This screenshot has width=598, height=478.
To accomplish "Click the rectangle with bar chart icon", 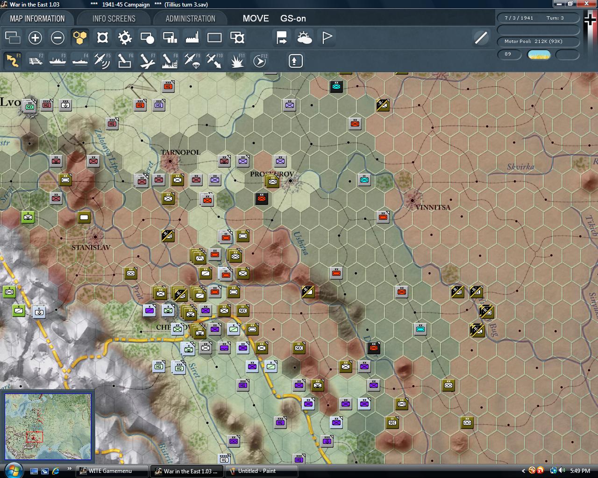I will point(170,37).
